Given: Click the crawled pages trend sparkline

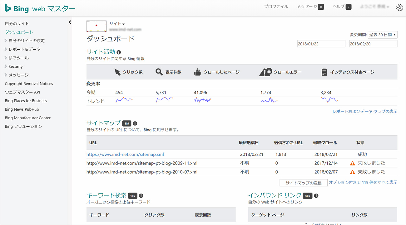Looking at the screenshot, I should point(202,100).
